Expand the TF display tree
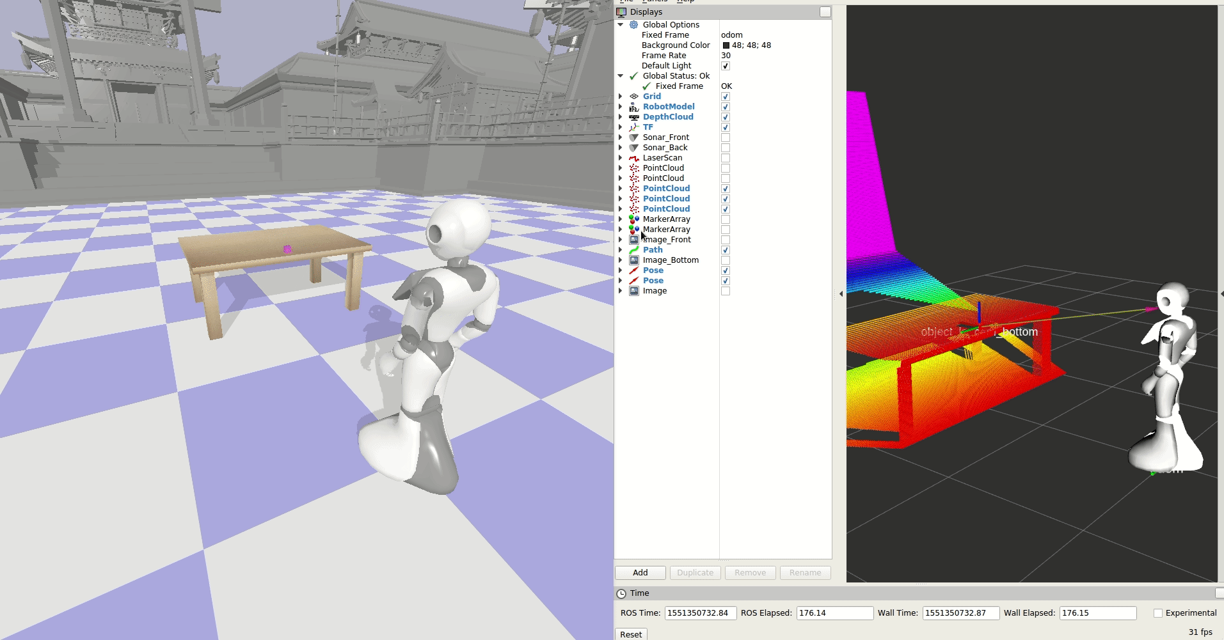This screenshot has height=640, width=1224. click(620, 127)
